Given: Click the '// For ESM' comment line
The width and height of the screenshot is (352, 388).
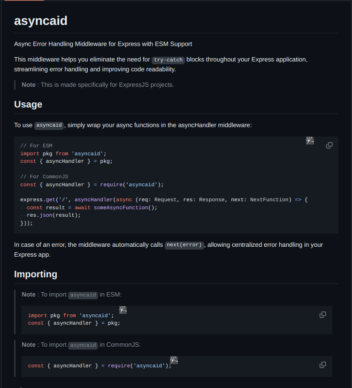Looking at the screenshot, I should pos(37,146).
